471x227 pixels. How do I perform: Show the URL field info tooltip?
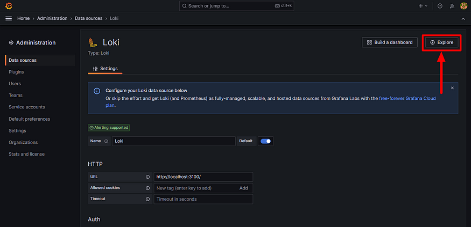[x=147, y=177]
